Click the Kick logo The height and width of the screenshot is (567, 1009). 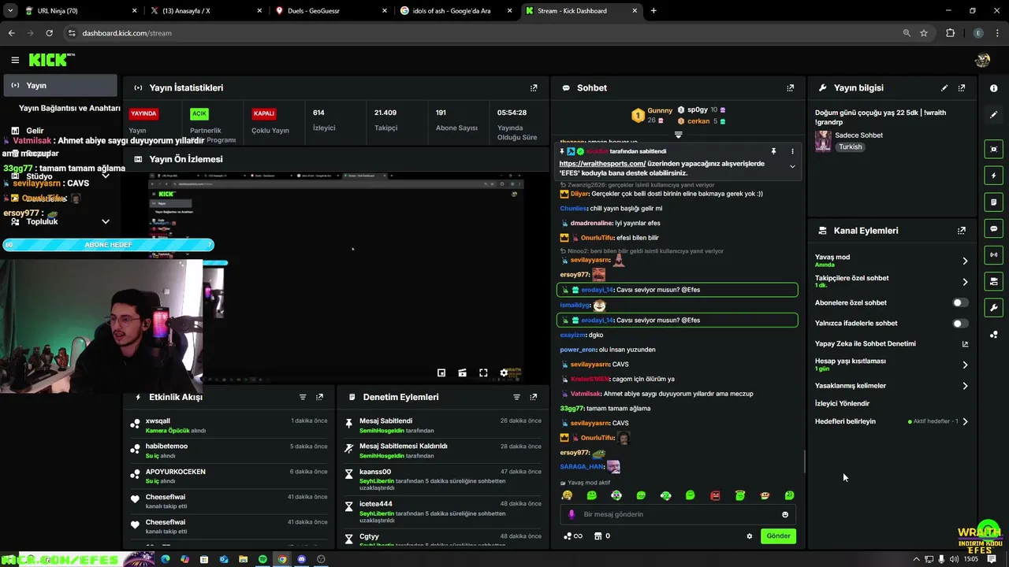pos(49,60)
